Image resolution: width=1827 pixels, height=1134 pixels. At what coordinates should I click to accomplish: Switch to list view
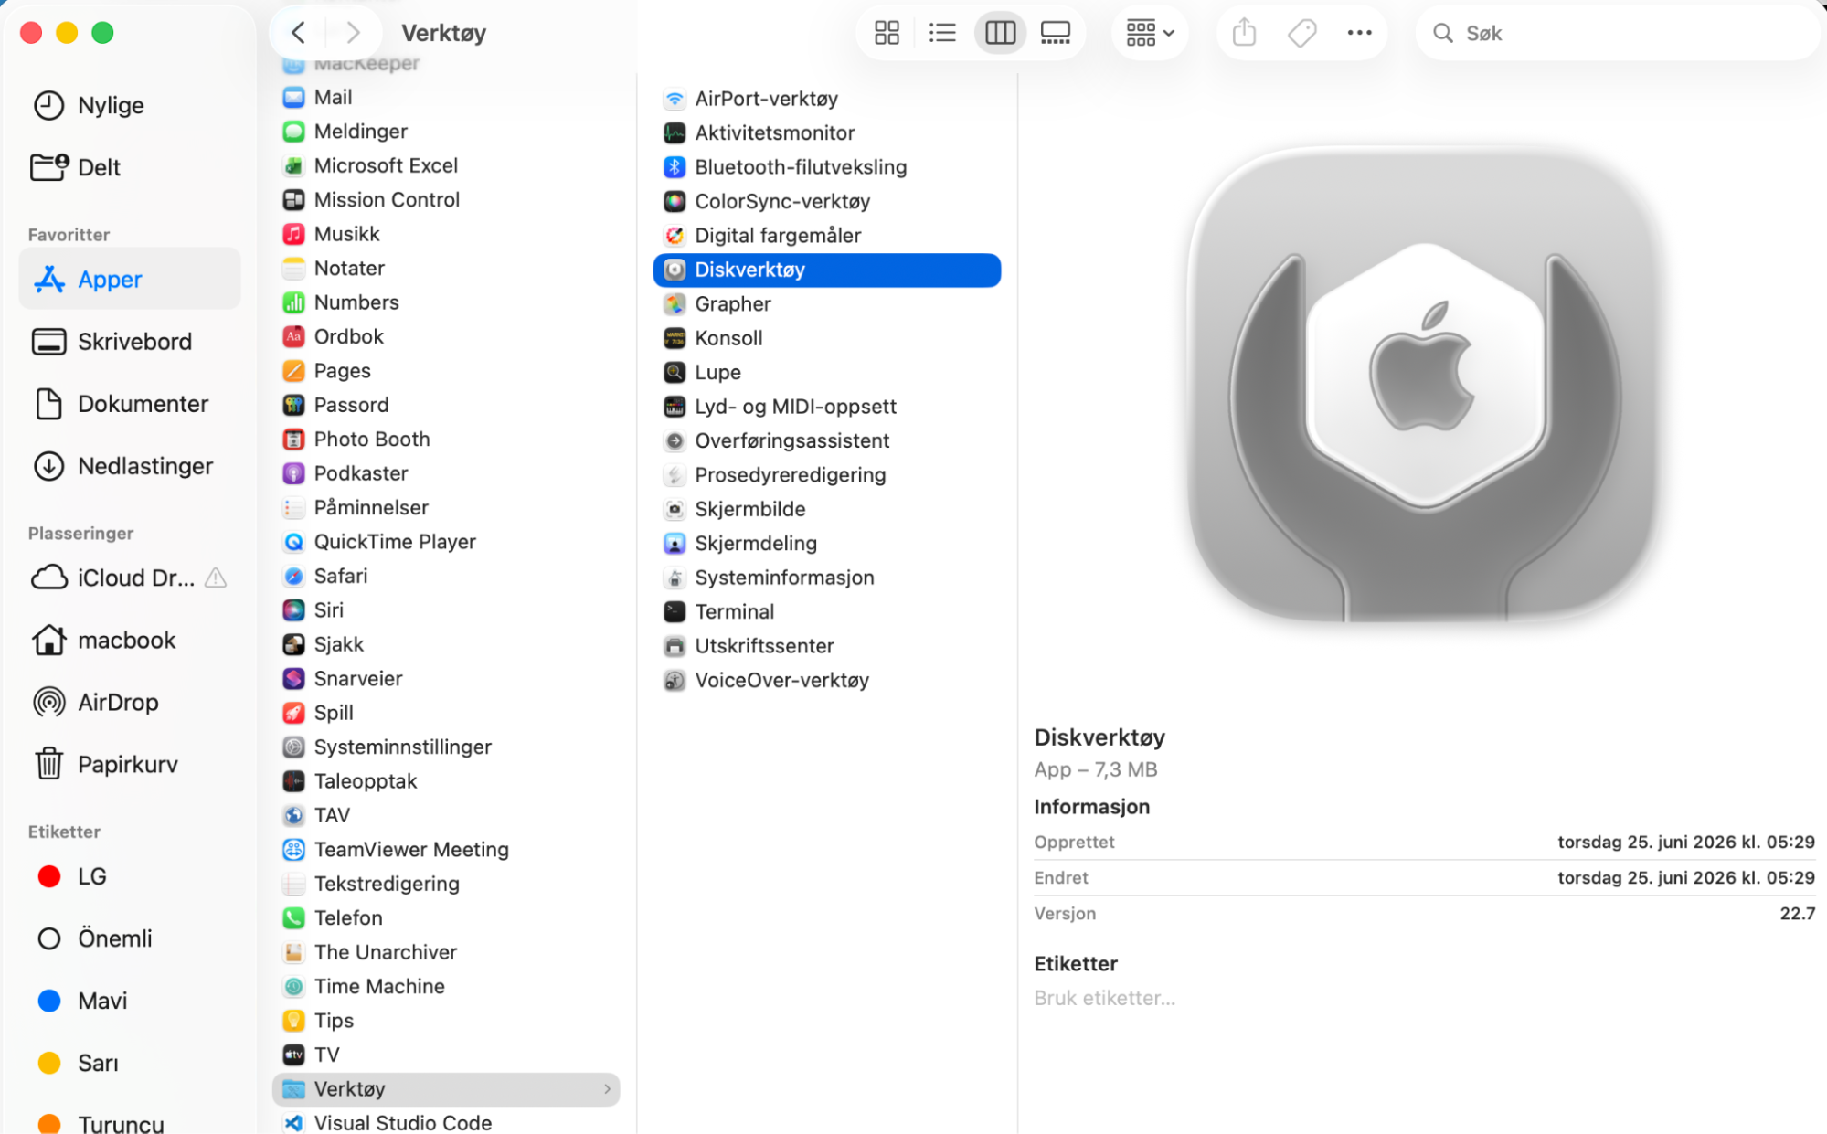(x=942, y=33)
